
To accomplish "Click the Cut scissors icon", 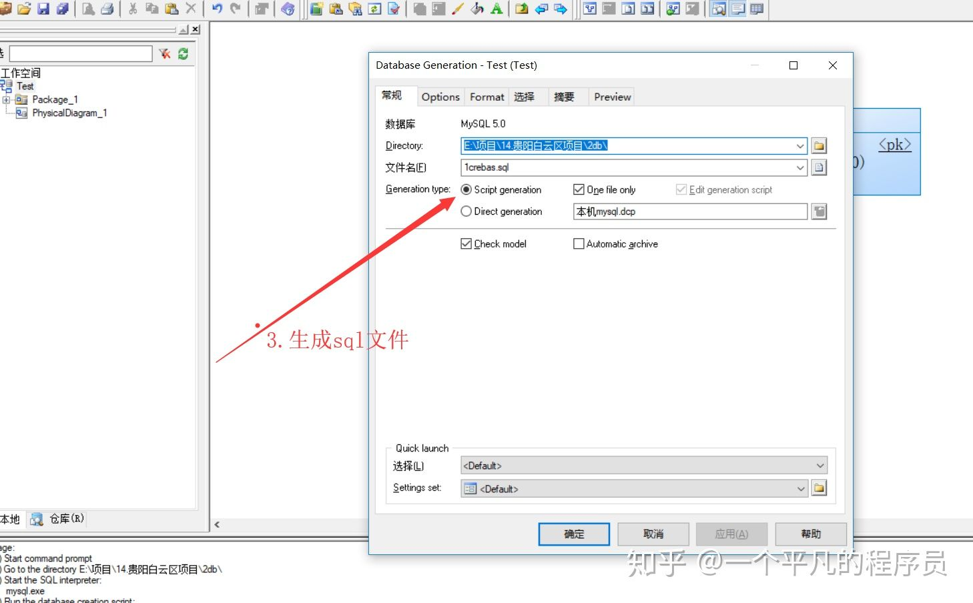I will tap(133, 9).
